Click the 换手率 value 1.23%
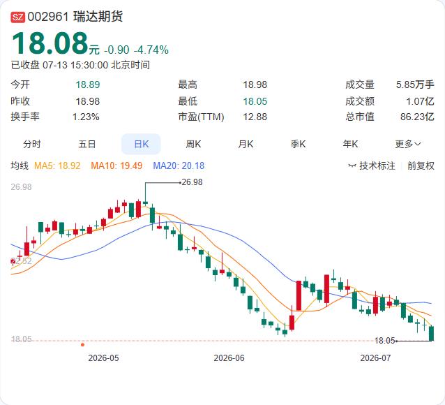 86,117
